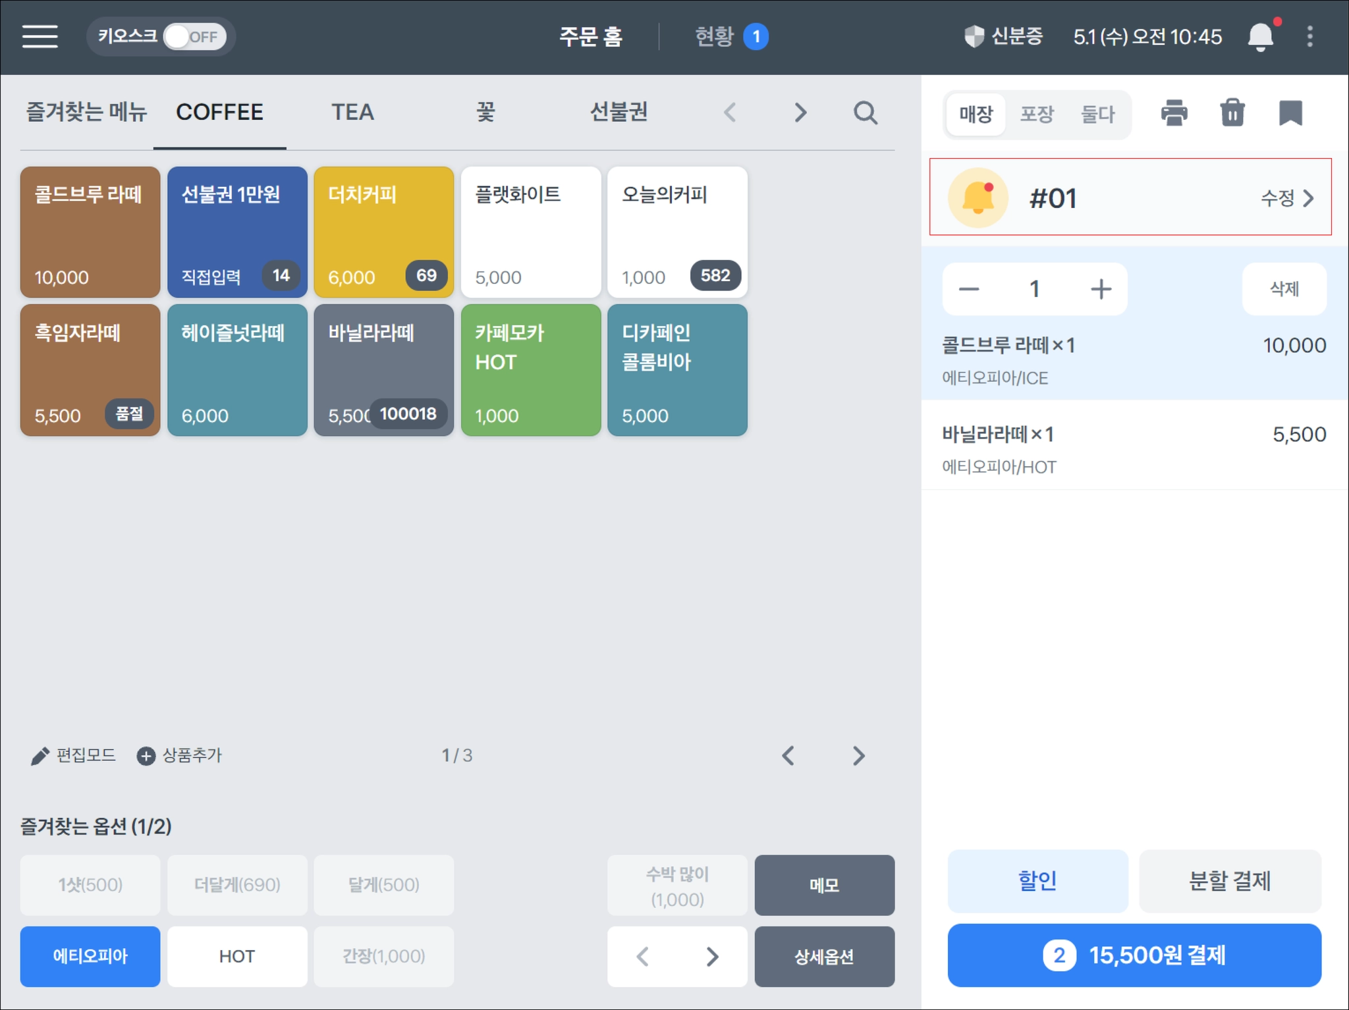
Task: Open the three-dot more options menu
Action: click(x=1309, y=36)
